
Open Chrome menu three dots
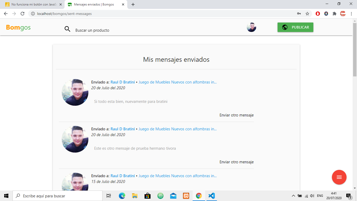tap(351, 14)
